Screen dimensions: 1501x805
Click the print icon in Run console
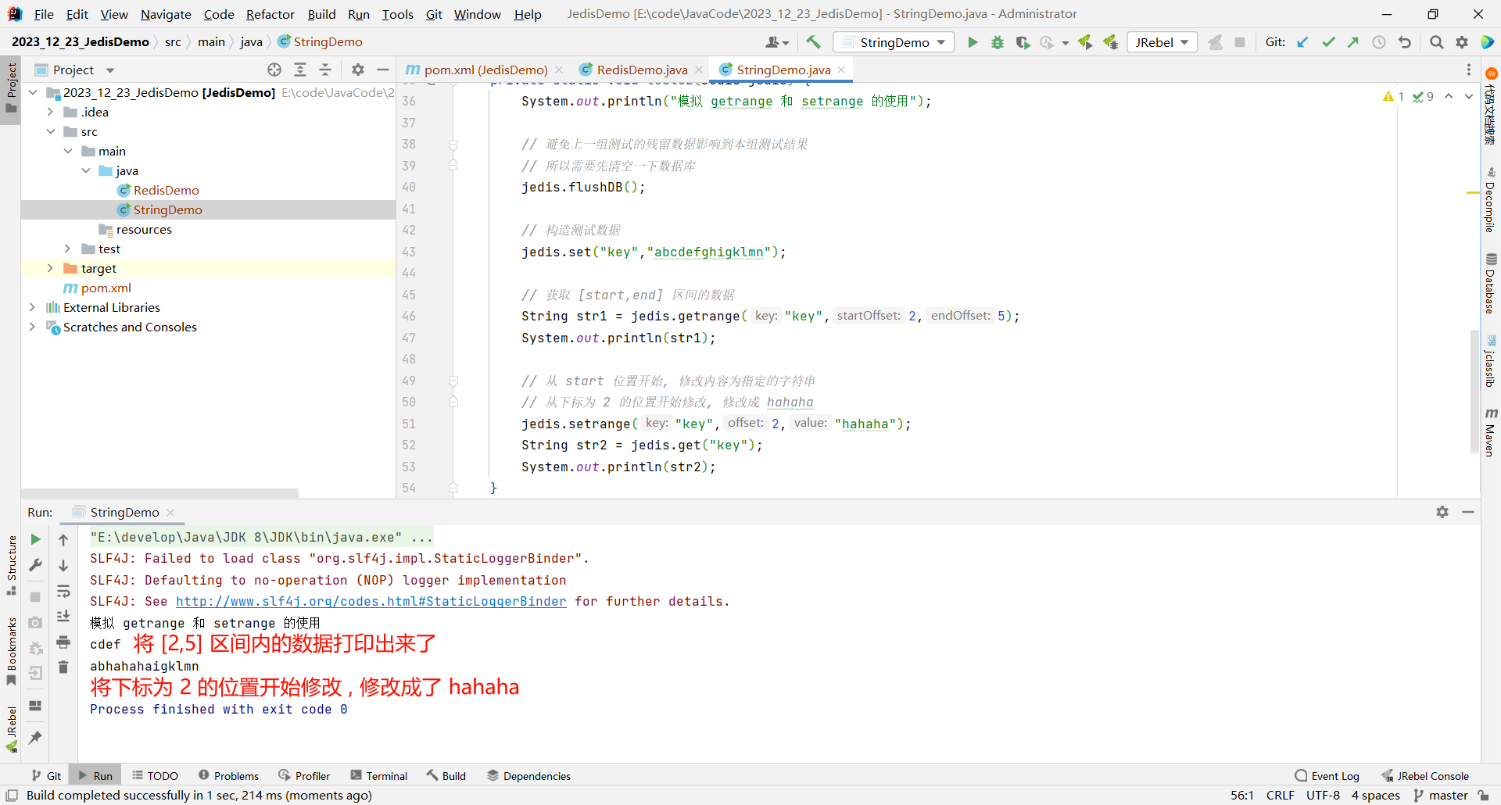click(63, 642)
